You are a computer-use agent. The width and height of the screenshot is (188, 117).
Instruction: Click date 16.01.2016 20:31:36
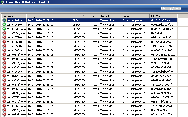point(41,33)
